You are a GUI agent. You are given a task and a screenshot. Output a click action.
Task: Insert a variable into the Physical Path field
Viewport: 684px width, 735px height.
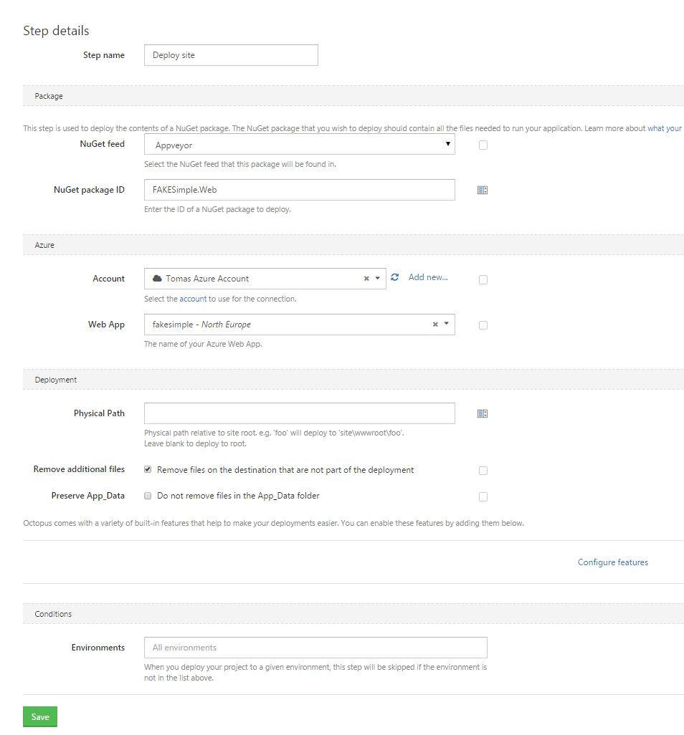[x=483, y=413]
